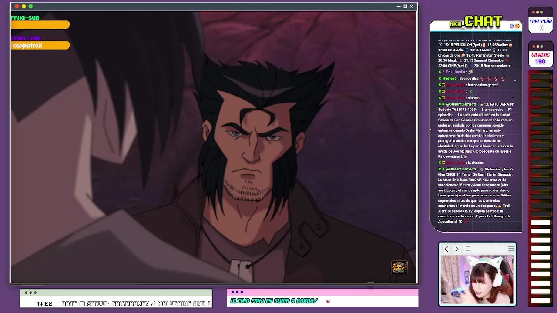Maximize the main video window
This screenshot has height=313, width=557.
[405, 6]
